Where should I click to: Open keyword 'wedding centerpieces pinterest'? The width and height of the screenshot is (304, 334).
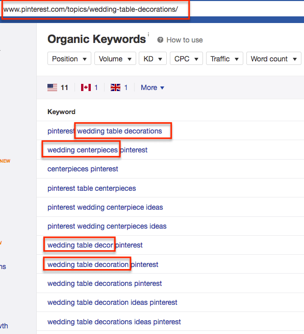click(x=97, y=150)
